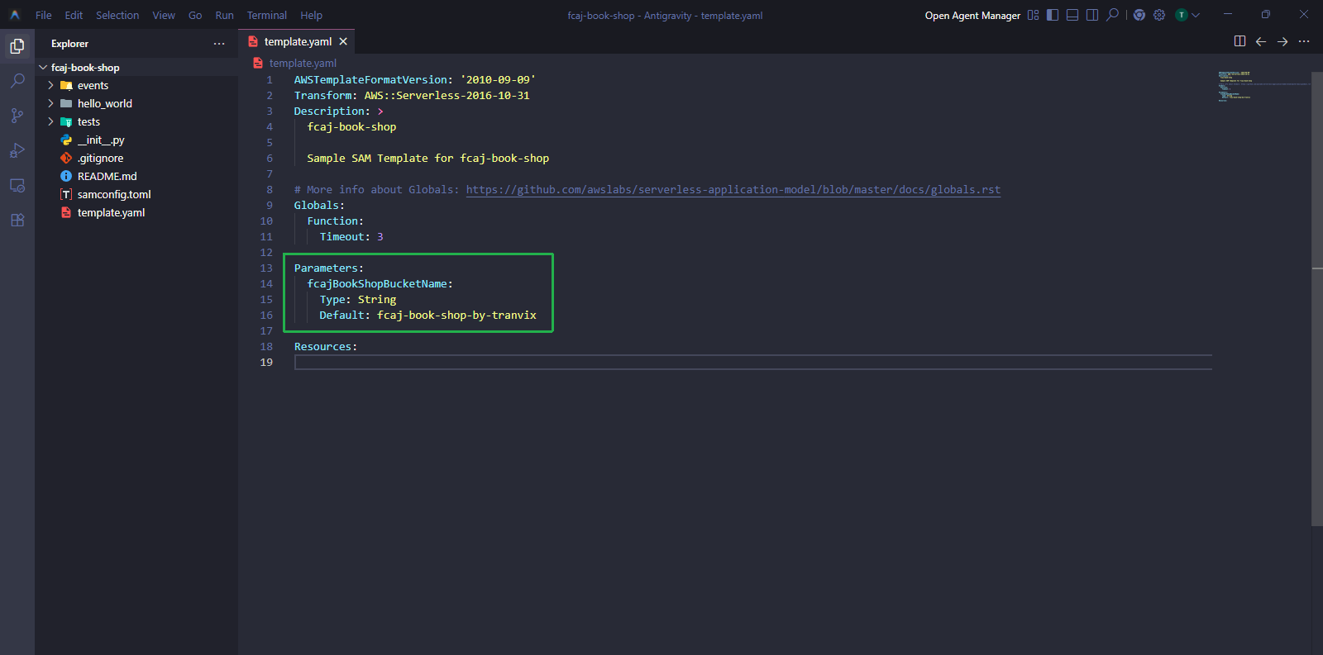Image resolution: width=1323 pixels, height=655 pixels.
Task: Click template.yaml breadcrumb above editor
Action: (x=303, y=63)
